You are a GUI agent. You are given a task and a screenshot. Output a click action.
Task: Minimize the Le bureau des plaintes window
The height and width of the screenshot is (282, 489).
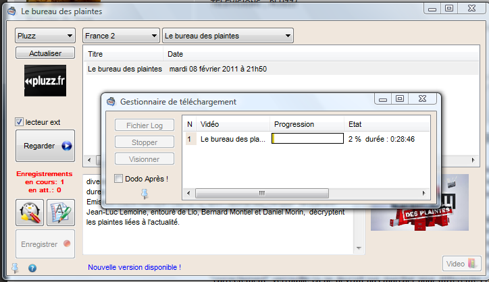point(432,9)
